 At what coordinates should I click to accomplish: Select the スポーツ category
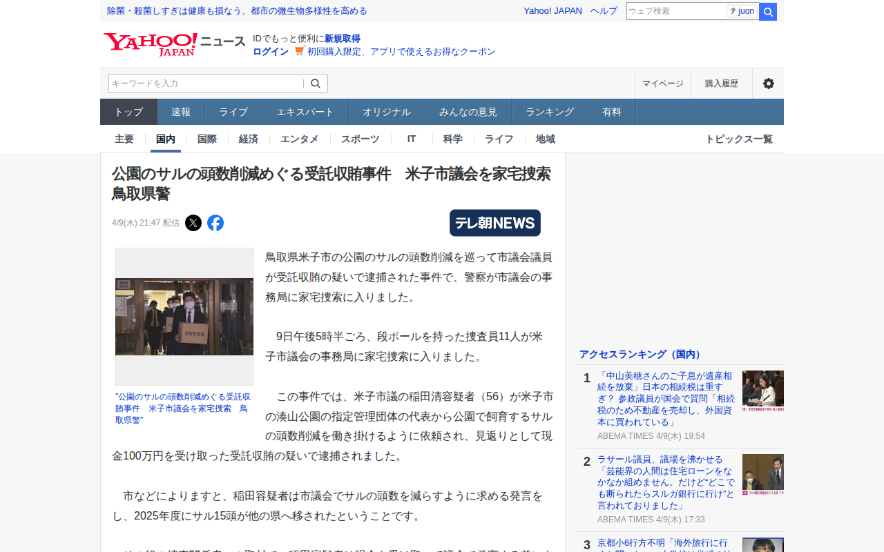click(x=361, y=139)
